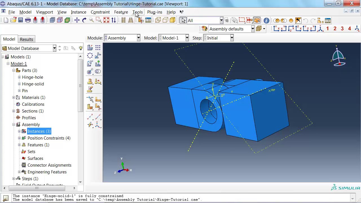This screenshot has height=203, width=361.
Task: Open the Color Code palette icon
Action: 204,29
